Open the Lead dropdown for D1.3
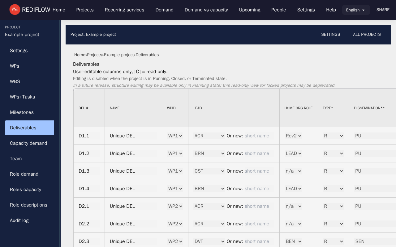This screenshot has height=247, width=396. [209, 171]
